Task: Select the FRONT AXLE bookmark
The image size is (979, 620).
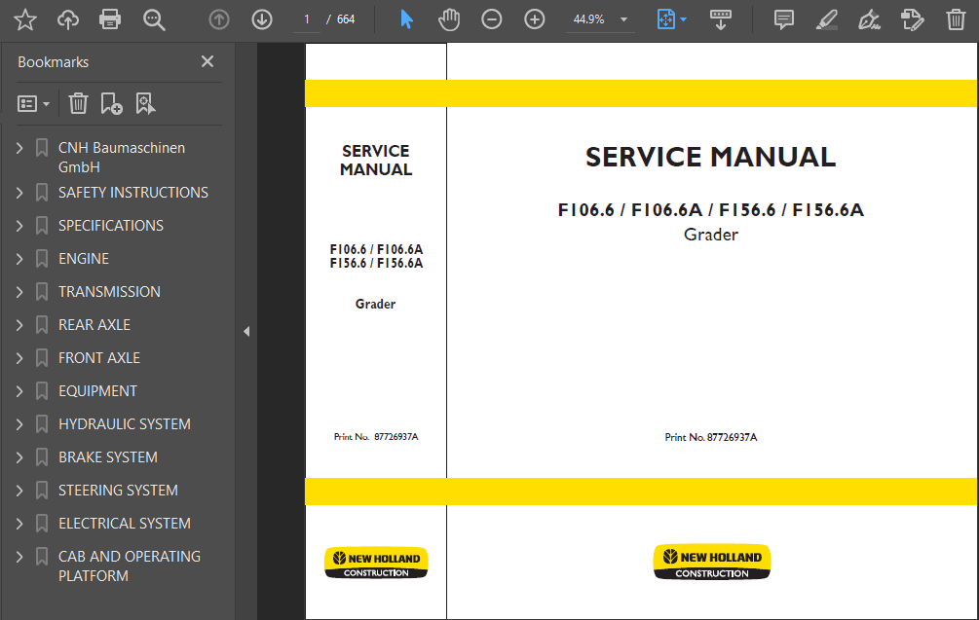Action: [99, 358]
